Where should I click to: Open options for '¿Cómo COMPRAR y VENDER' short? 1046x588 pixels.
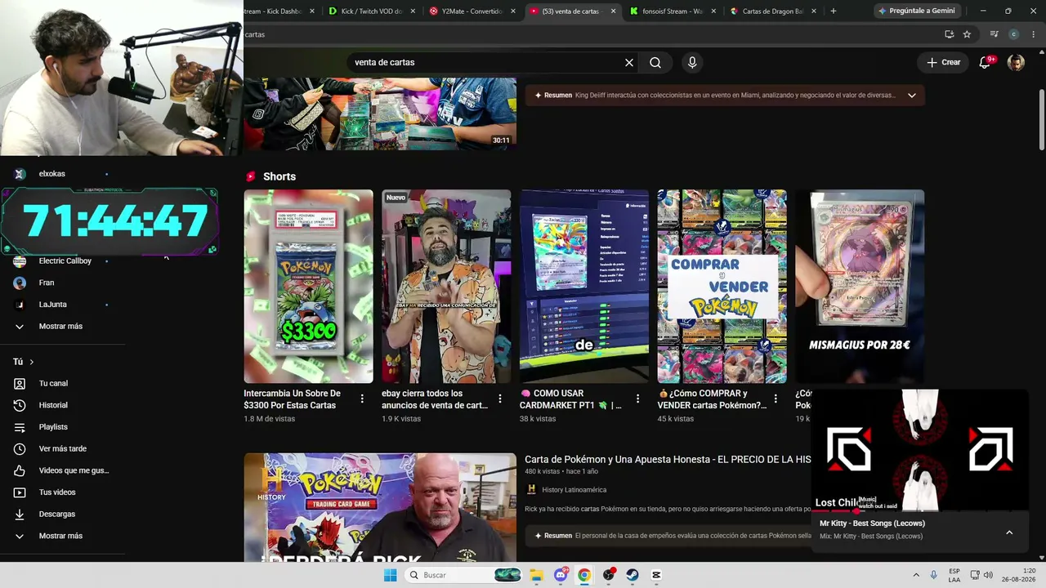coord(776,399)
